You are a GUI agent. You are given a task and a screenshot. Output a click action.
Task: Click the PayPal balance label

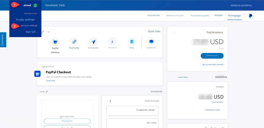pos(215,32)
